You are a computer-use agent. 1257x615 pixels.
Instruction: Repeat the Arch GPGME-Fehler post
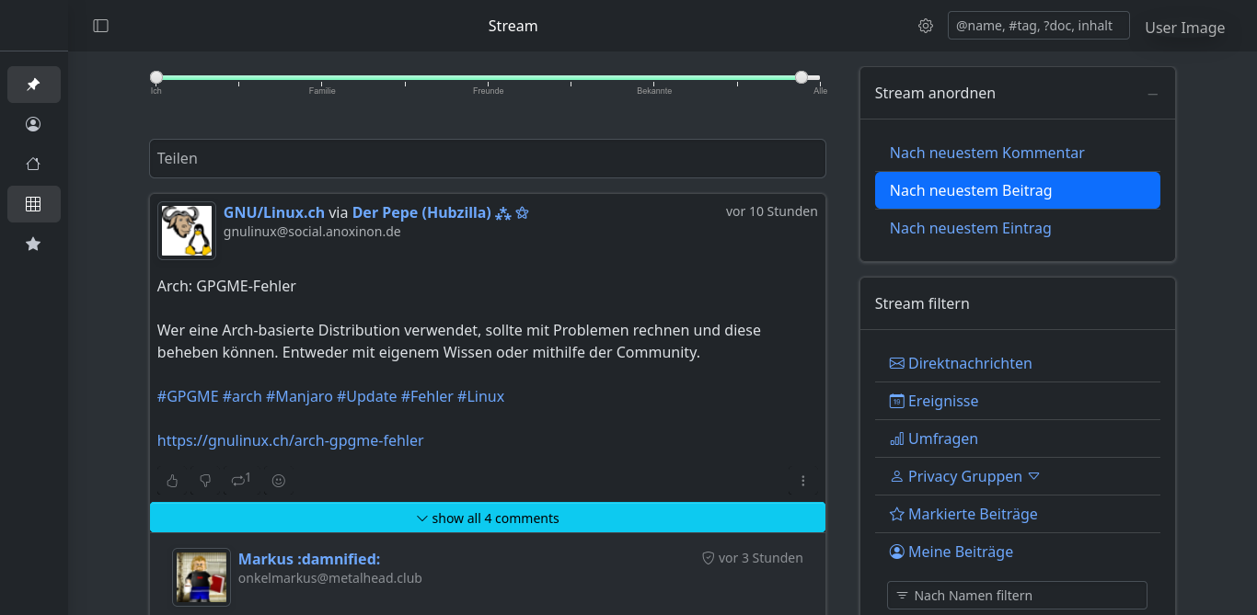coord(240,480)
